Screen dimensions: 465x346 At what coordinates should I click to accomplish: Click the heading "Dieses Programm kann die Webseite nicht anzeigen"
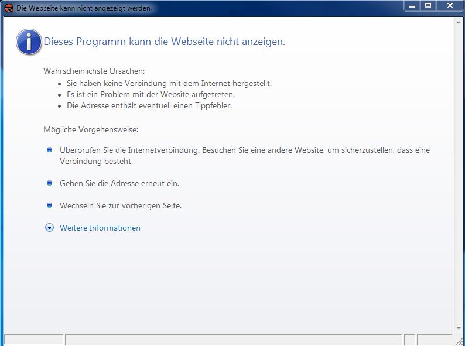point(165,42)
